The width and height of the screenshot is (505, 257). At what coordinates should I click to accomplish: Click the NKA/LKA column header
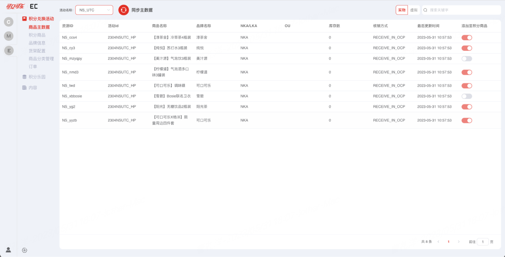249,26
